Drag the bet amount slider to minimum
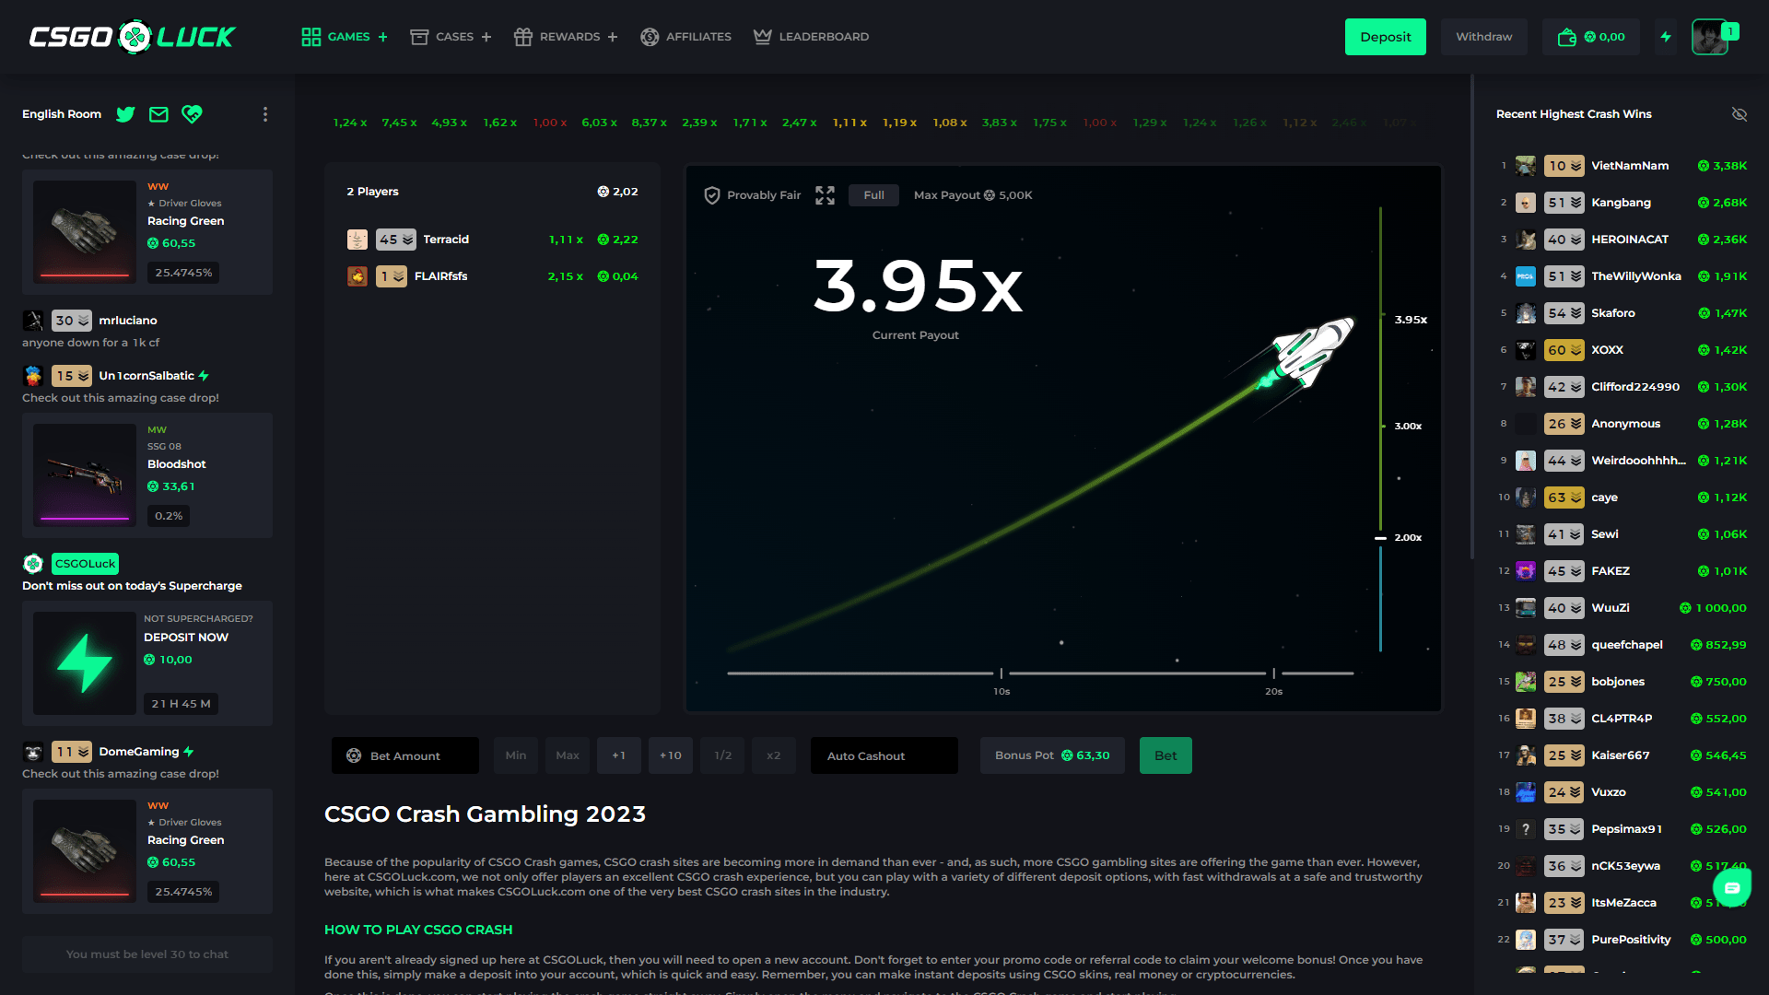This screenshot has height=995, width=1769. click(x=514, y=755)
